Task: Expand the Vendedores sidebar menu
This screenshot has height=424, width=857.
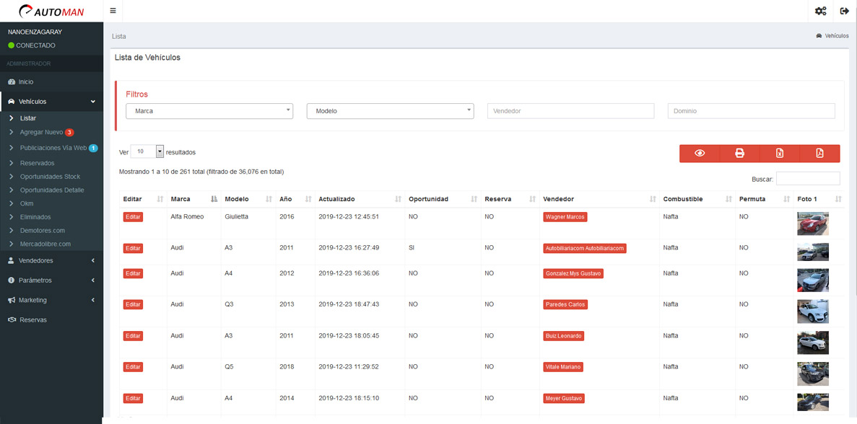Action: click(x=51, y=260)
